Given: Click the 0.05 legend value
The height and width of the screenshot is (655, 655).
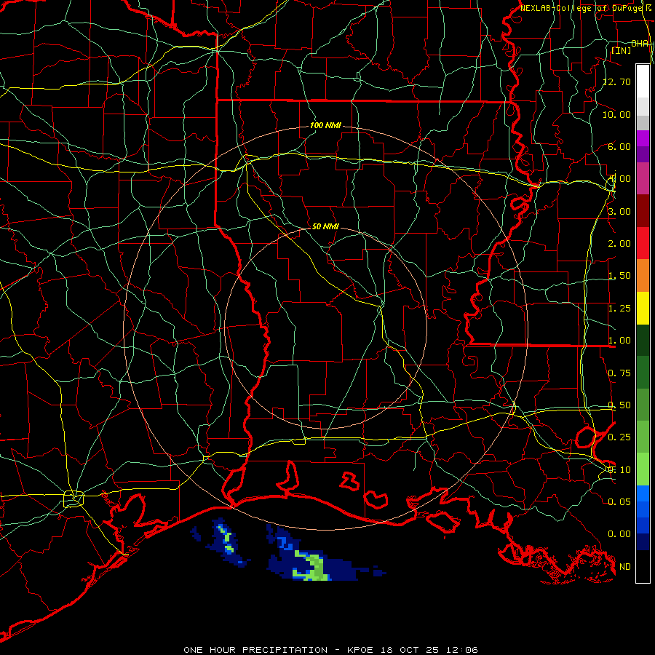Looking at the screenshot, I should click(619, 501).
